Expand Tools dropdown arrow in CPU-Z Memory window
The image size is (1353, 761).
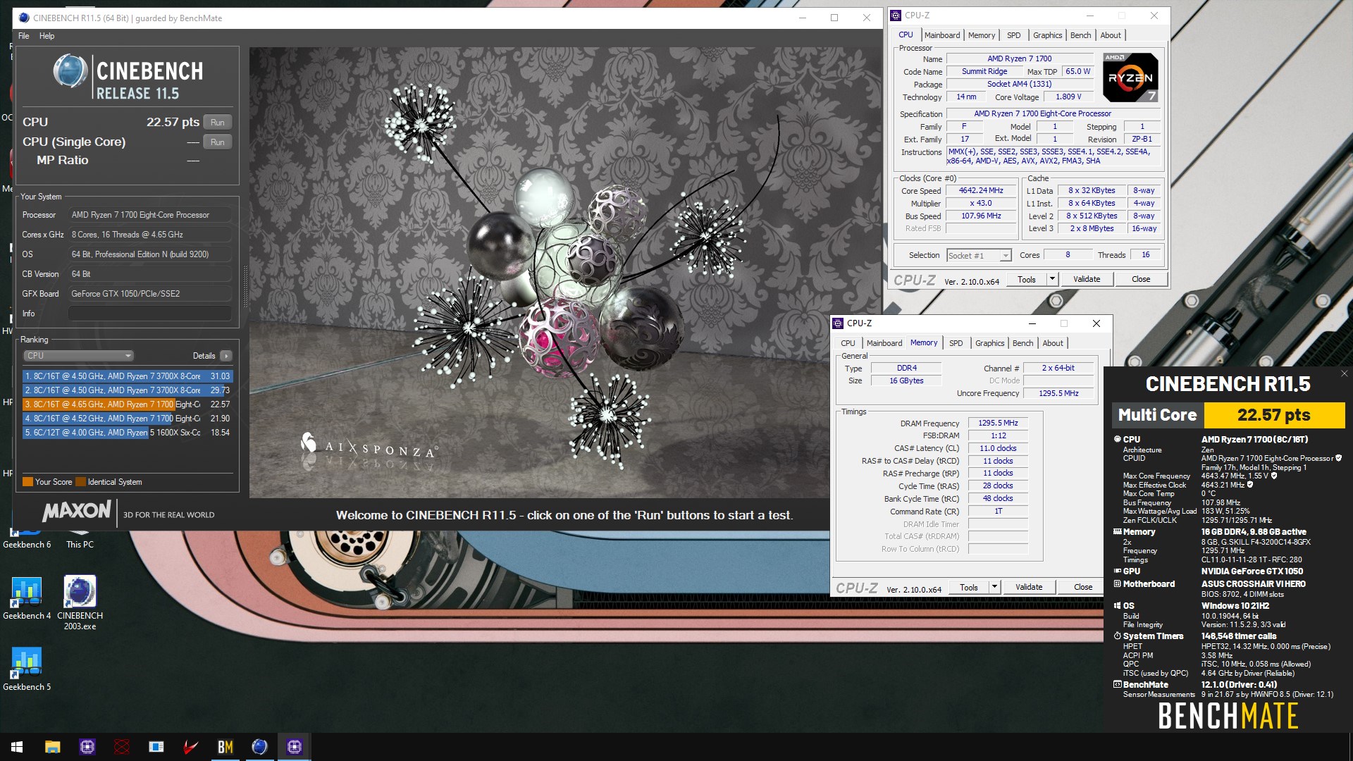(x=994, y=587)
